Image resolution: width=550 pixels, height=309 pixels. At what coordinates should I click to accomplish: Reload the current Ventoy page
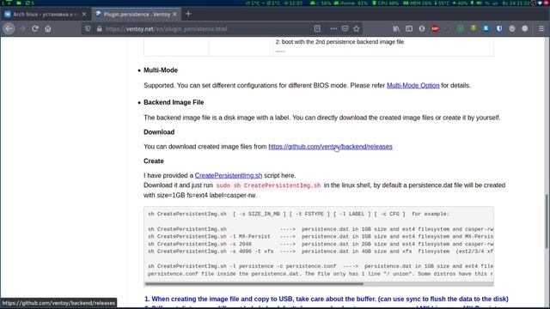coord(35,28)
